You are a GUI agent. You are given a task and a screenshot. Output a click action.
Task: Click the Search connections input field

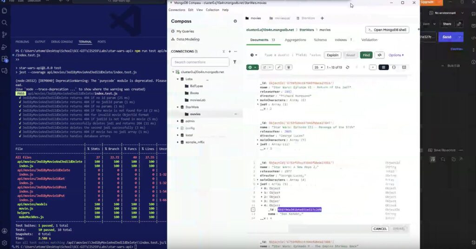200,62
